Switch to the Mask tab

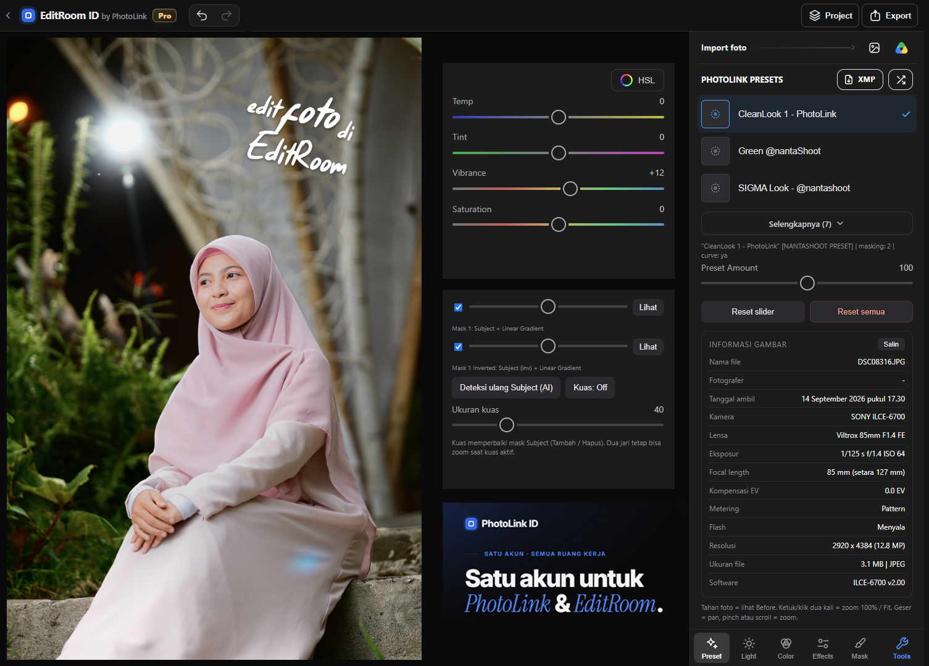point(860,648)
